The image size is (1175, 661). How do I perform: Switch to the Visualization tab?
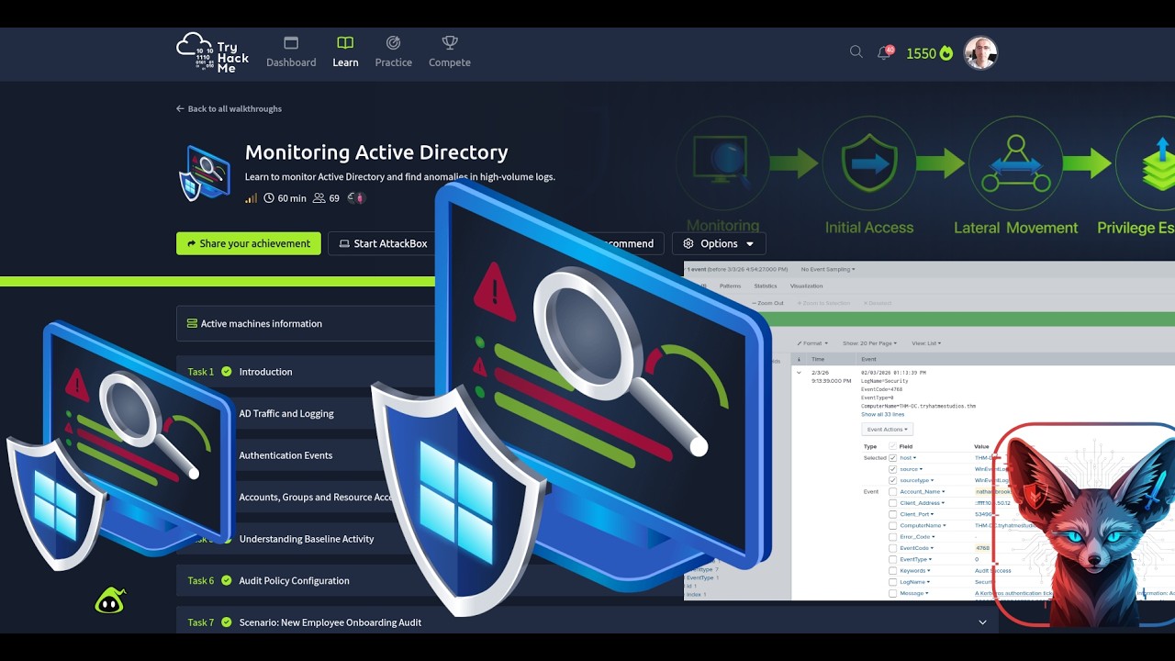(807, 286)
